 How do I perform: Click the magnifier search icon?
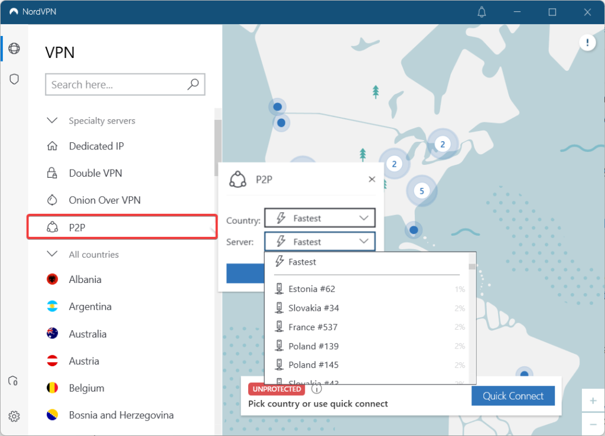click(193, 84)
